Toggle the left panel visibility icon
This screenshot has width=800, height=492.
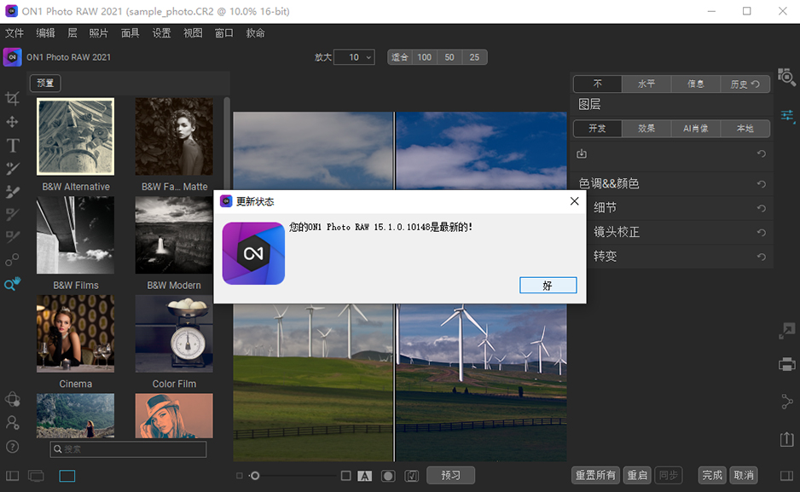tap(12, 476)
